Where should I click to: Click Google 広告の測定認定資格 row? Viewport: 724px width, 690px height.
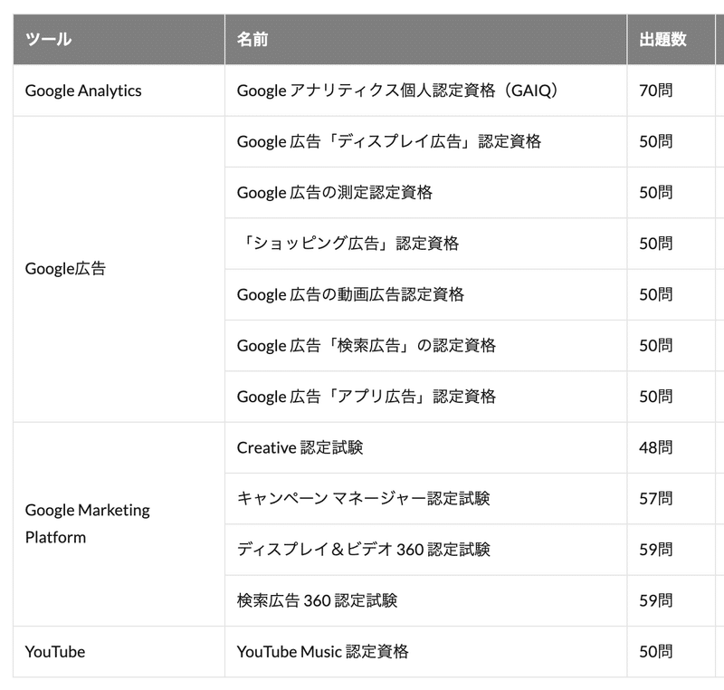click(x=425, y=193)
